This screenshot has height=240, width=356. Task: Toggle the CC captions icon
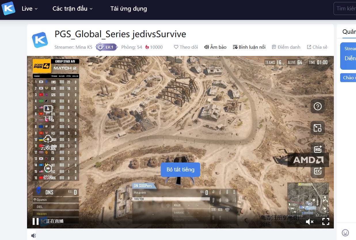point(318,171)
